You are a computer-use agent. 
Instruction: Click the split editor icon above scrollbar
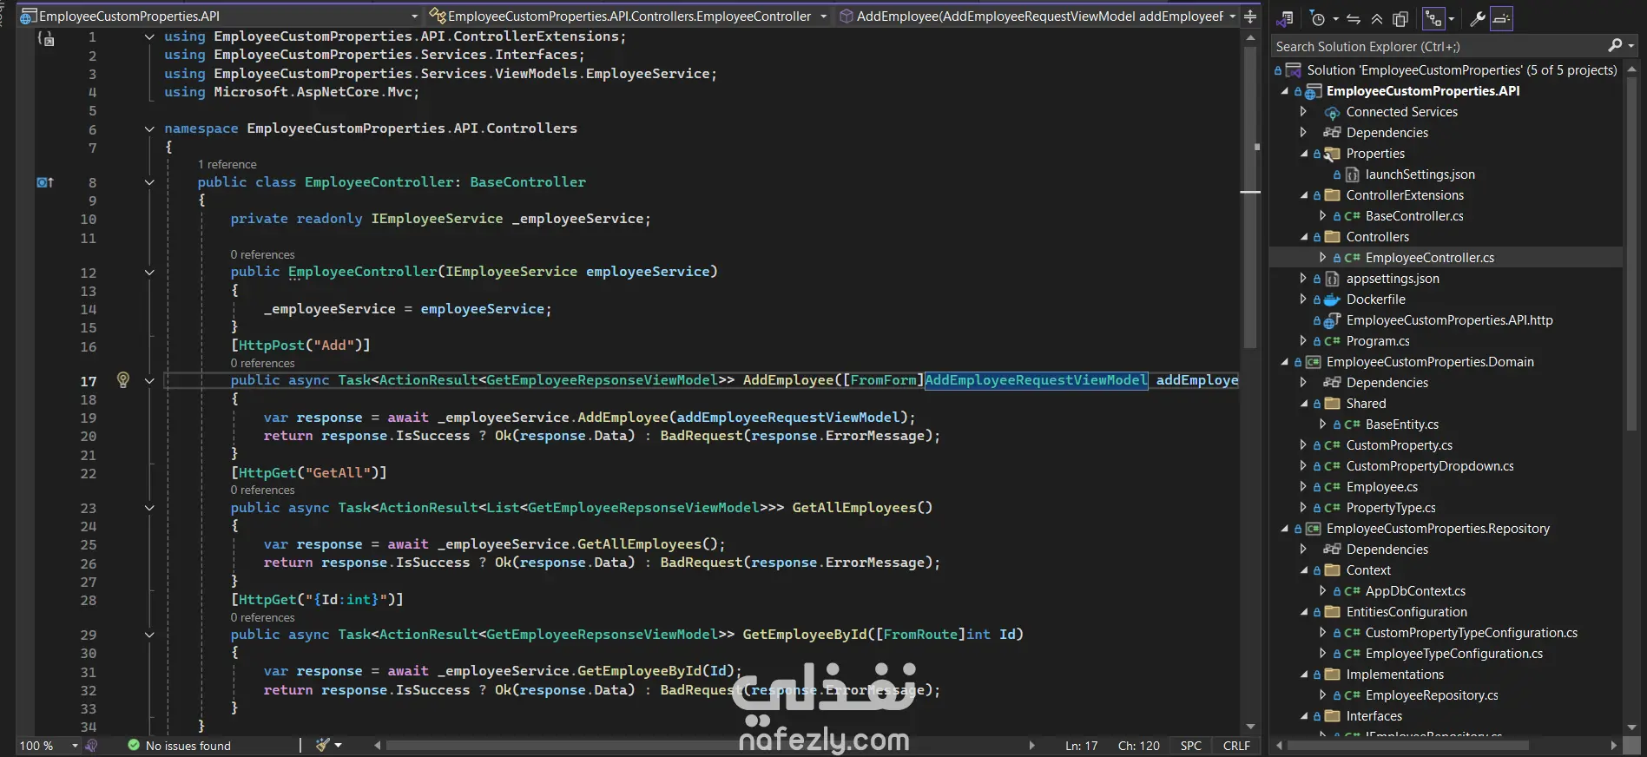[x=1250, y=16]
